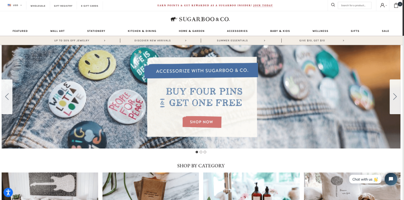The width and height of the screenshot is (404, 200).
Task: Click the arrow beside Summer Essentials
Action: click(x=264, y=41)
